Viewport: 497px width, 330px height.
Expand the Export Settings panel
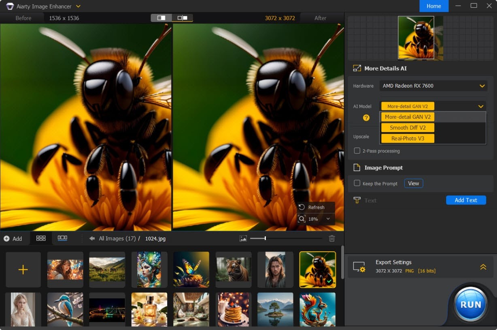click(x=483, y=267)
